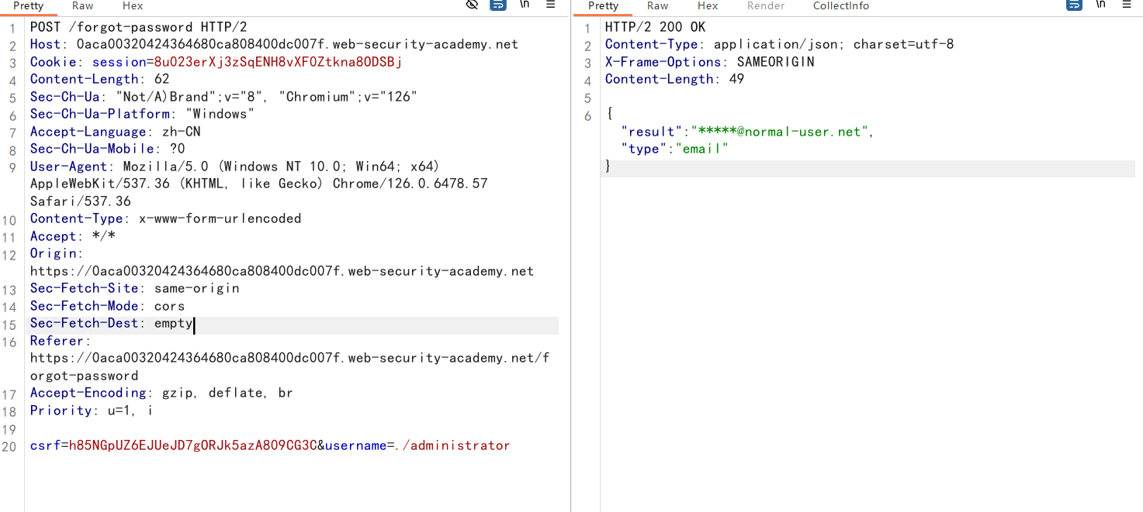Select the response Pretty tab
Viewport: 1143px width, 512px height.
coord(604,5)
